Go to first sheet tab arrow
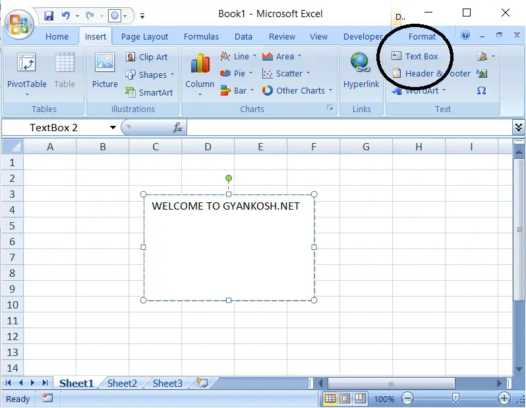Screen dimensions: 526x408 click(9, 383)
